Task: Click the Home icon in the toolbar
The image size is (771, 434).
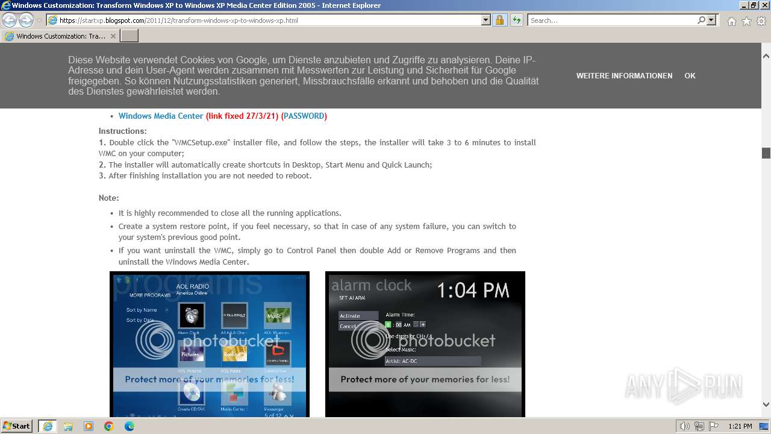Action: pyautogui.click(x=731, y=21)
